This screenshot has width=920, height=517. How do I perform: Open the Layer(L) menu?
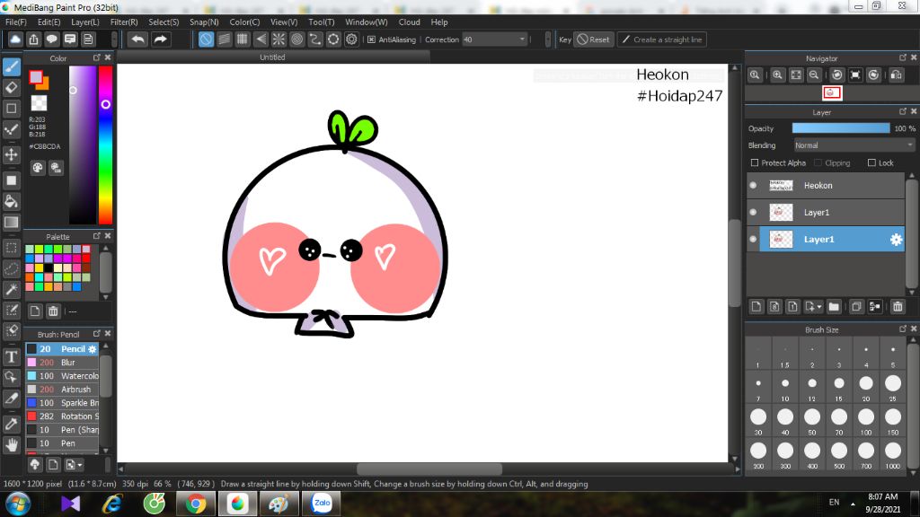(85, 22)
